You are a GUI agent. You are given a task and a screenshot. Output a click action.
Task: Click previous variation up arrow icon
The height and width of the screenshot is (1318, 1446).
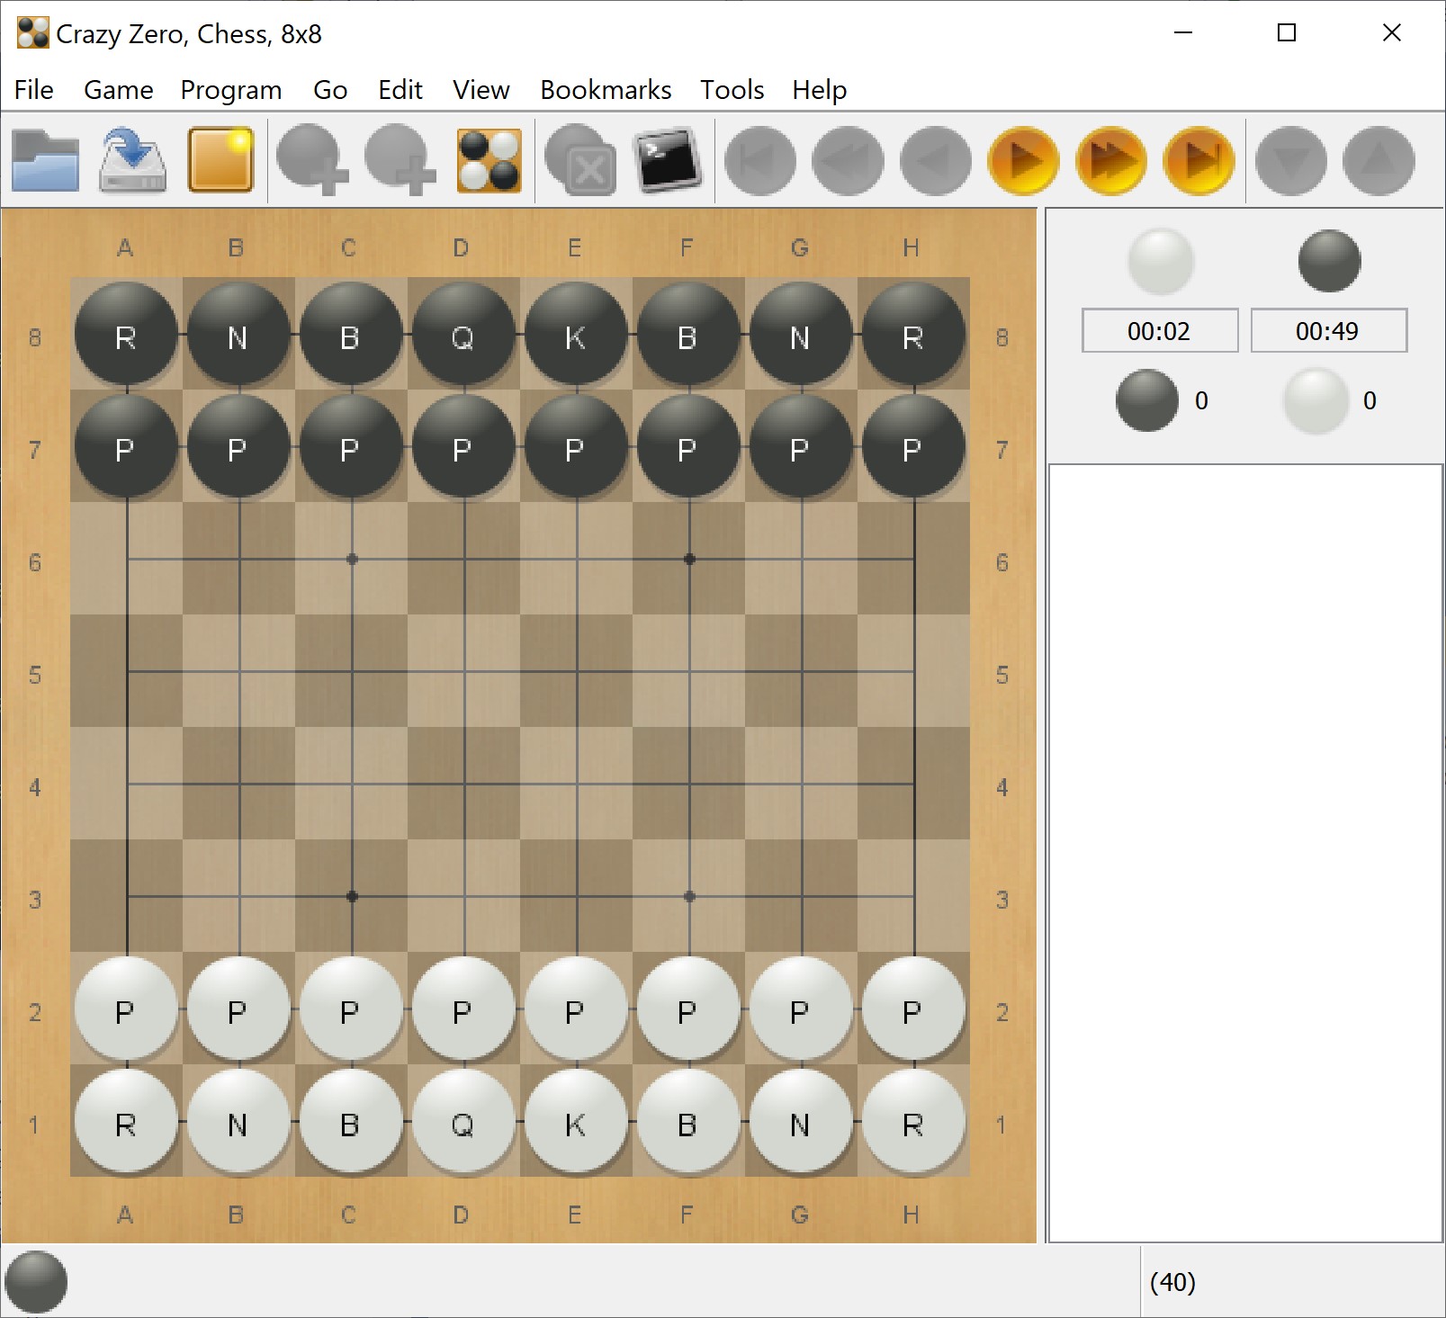pyautogui.click(x=1379, y=161)
